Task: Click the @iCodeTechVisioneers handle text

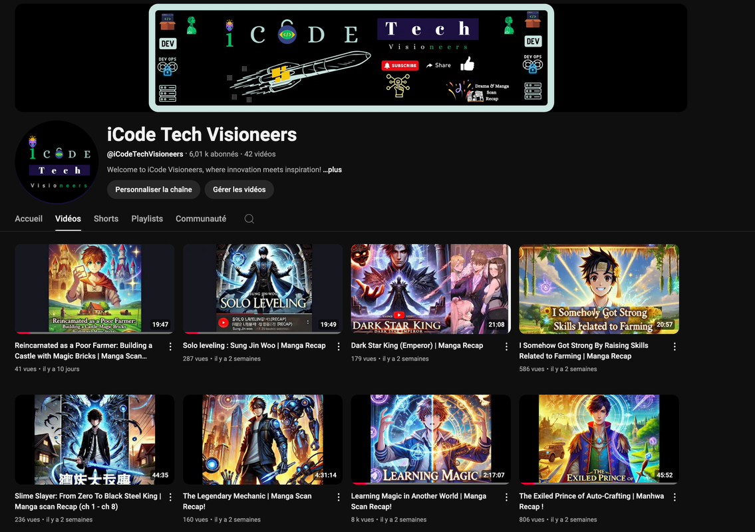Action: click(145, 154)
